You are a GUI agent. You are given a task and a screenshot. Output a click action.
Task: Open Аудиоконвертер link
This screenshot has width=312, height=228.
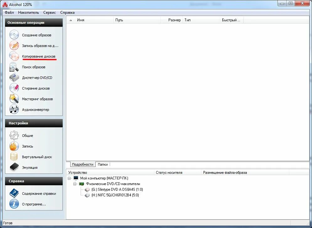pyautogui.click(x=35, y=110)
